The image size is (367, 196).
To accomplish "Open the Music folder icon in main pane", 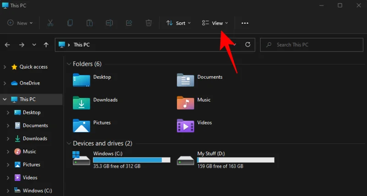I will pyautogui.click(x=185, y=103).
